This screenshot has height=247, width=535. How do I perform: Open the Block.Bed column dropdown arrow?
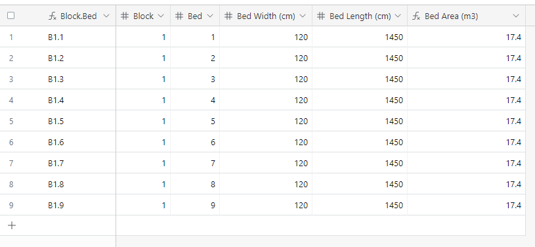pos(106,16)
